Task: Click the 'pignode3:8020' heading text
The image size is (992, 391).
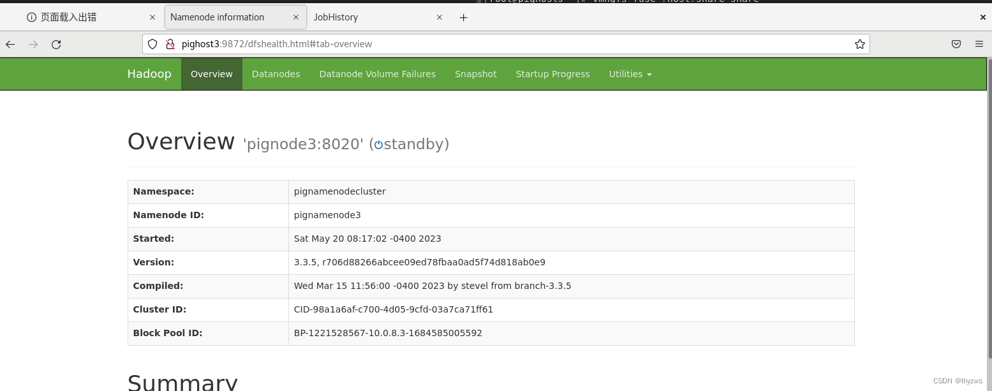Action: coord(303,144)
